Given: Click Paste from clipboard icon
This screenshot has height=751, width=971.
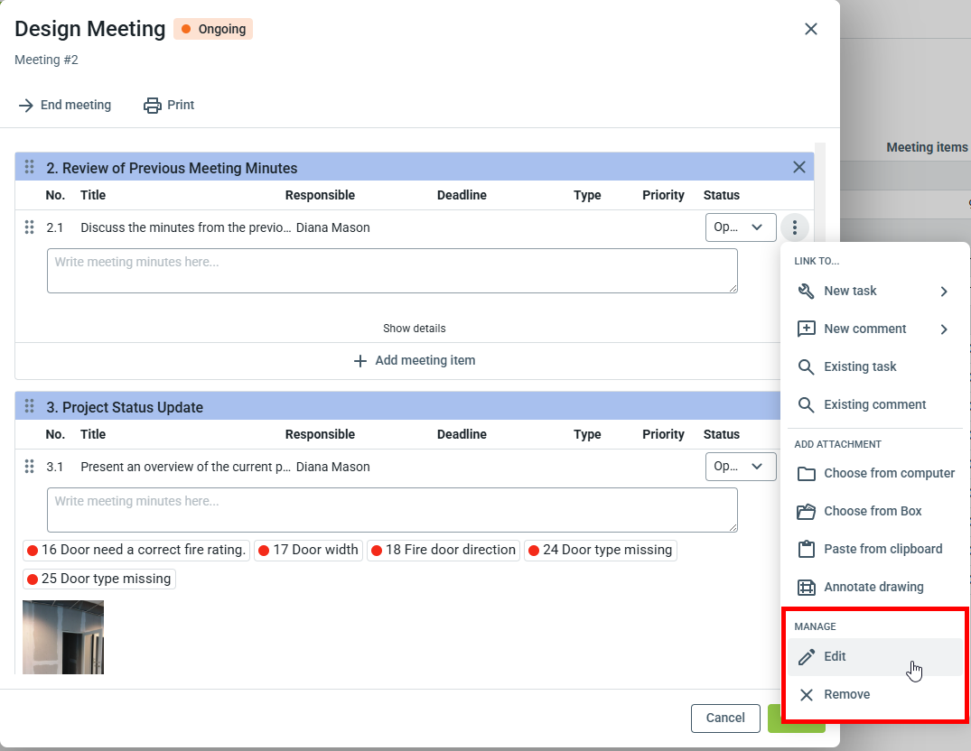Looking at the screenshot, I should 806,550.
